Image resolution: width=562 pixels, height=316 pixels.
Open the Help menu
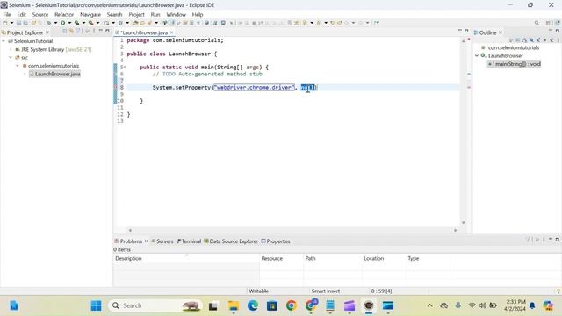(x=198, y=14)
